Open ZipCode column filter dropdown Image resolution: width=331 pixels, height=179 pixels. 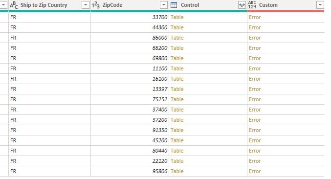(x=164, y=5)
